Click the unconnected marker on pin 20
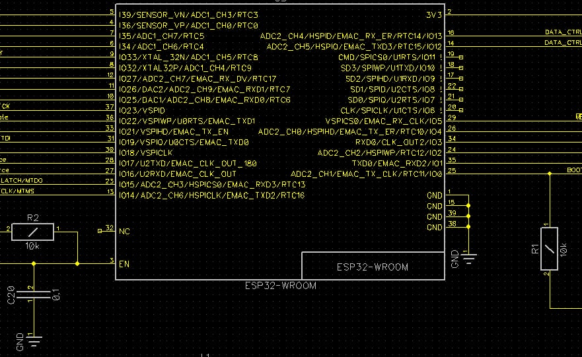 point(461,110)
